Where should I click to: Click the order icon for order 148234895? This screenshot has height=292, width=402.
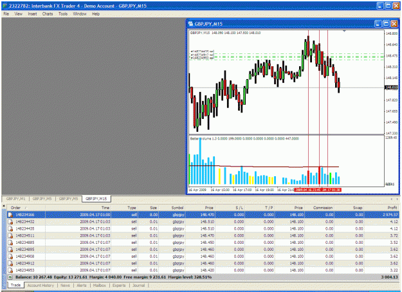(x=10, y=250)
